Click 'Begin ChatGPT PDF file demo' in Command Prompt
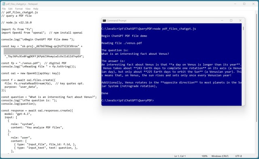The image size is (259, 159). [124, 36]
